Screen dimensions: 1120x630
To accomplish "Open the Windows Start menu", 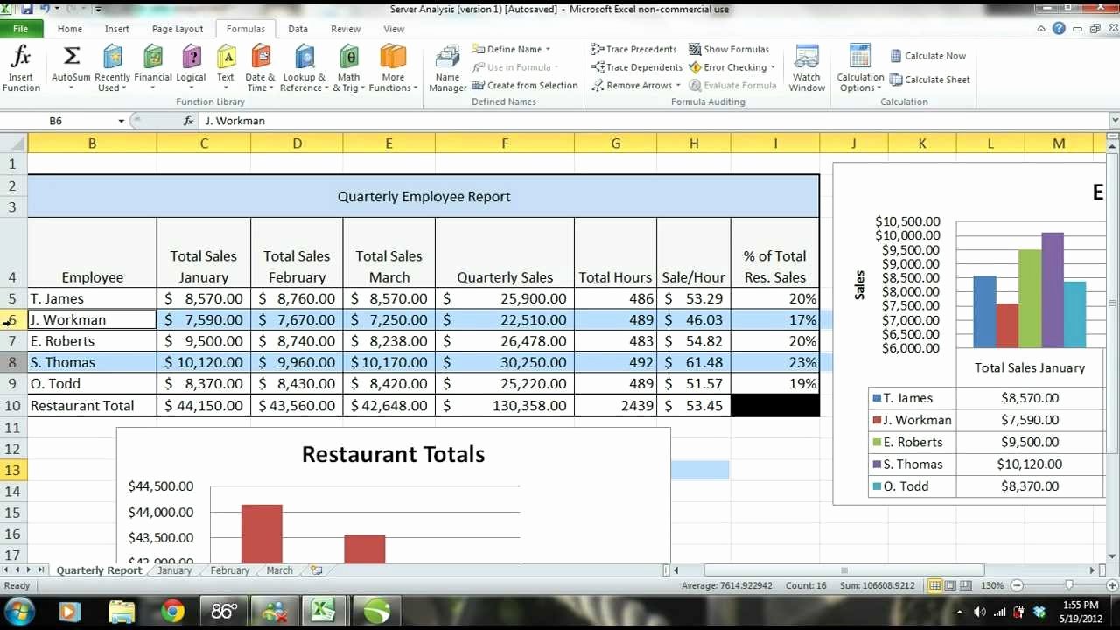I will (x=19, y=611).
